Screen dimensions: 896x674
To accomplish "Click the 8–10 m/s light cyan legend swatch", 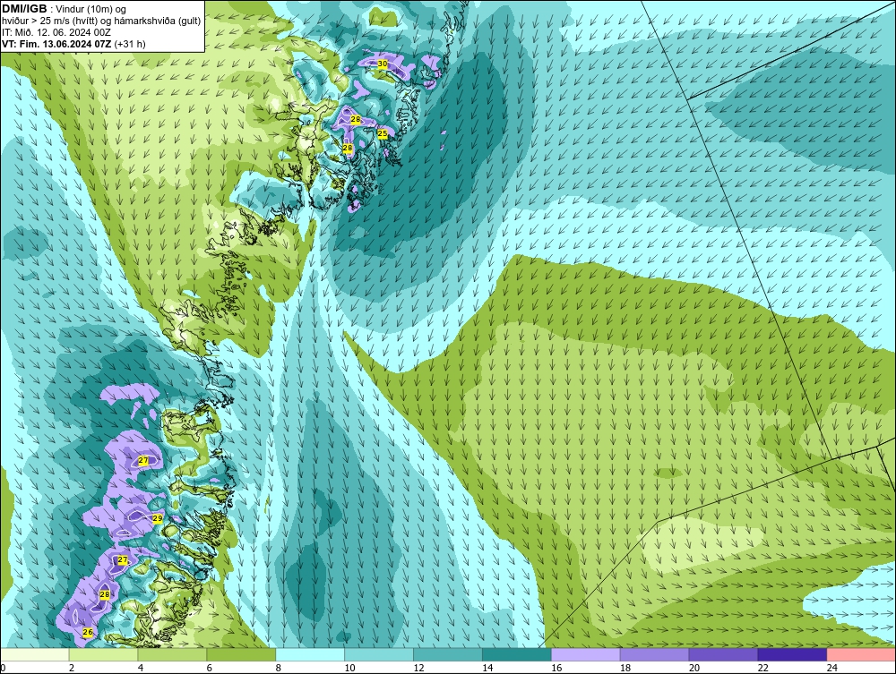I will point(310,654).
